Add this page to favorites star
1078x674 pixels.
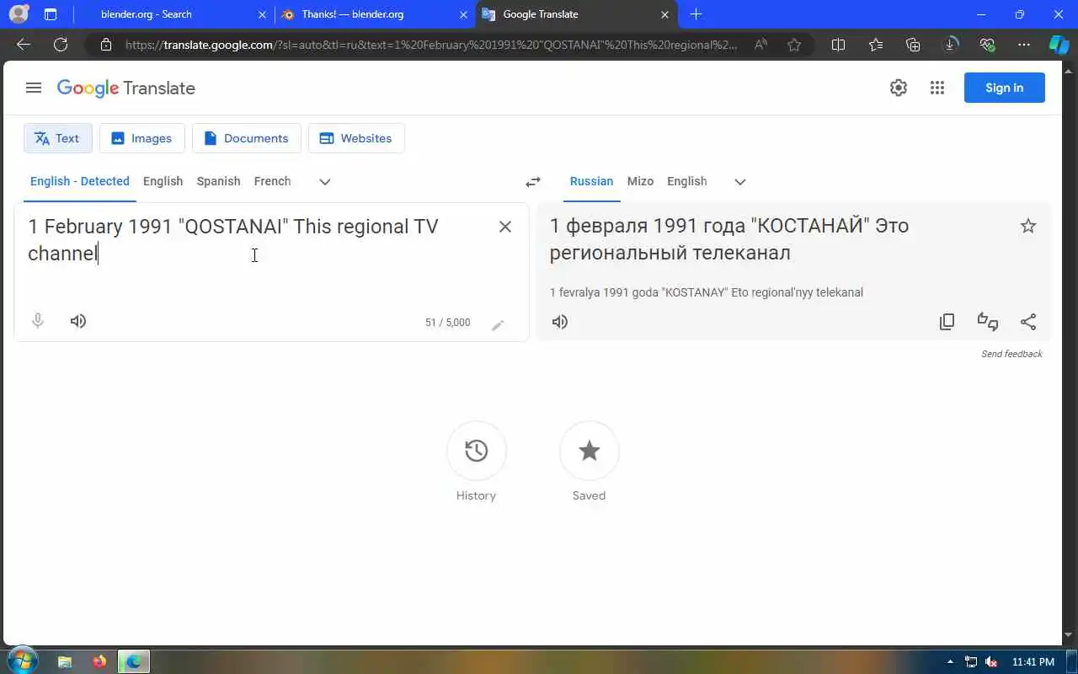coord(794,45)
